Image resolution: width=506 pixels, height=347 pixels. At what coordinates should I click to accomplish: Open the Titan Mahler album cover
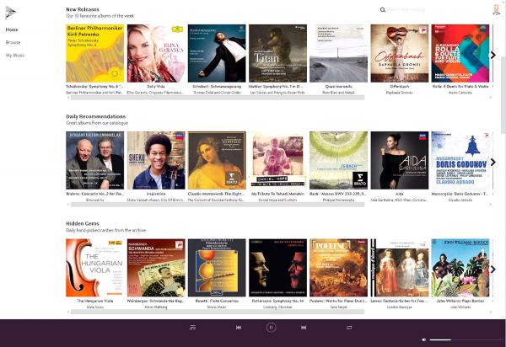pos(277,53)
